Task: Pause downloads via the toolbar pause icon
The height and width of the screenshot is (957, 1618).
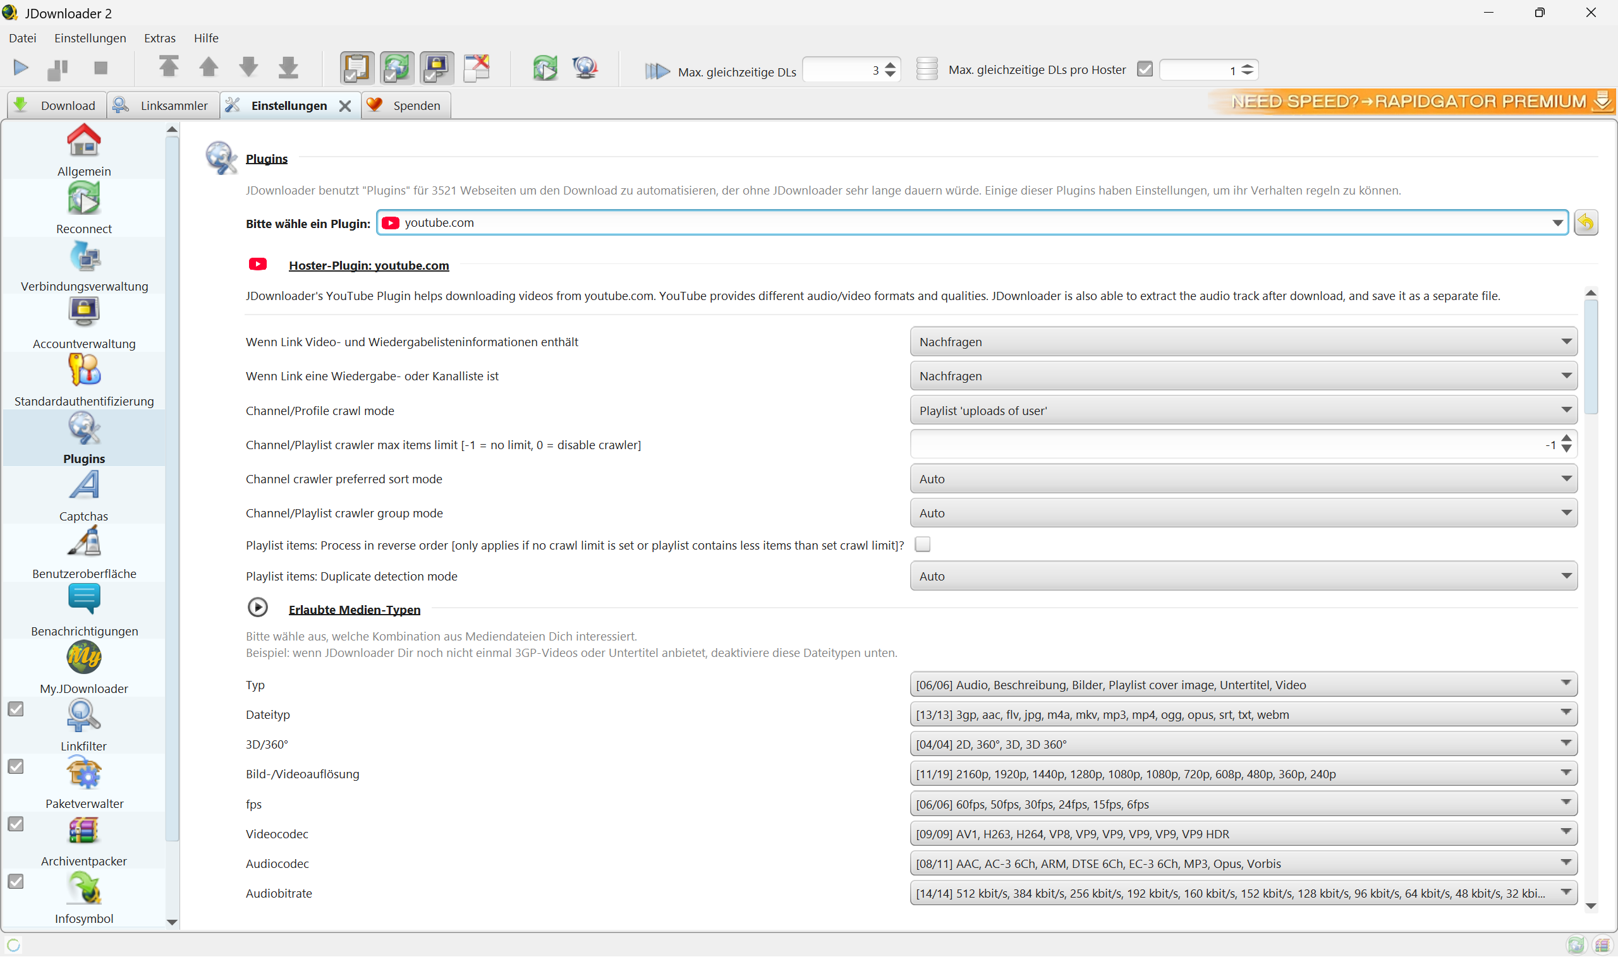Action: pos(58,68)
